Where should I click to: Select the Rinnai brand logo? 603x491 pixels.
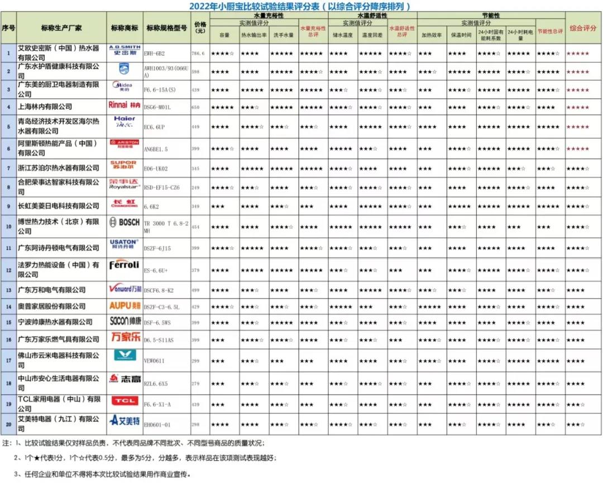coord(124,104)
